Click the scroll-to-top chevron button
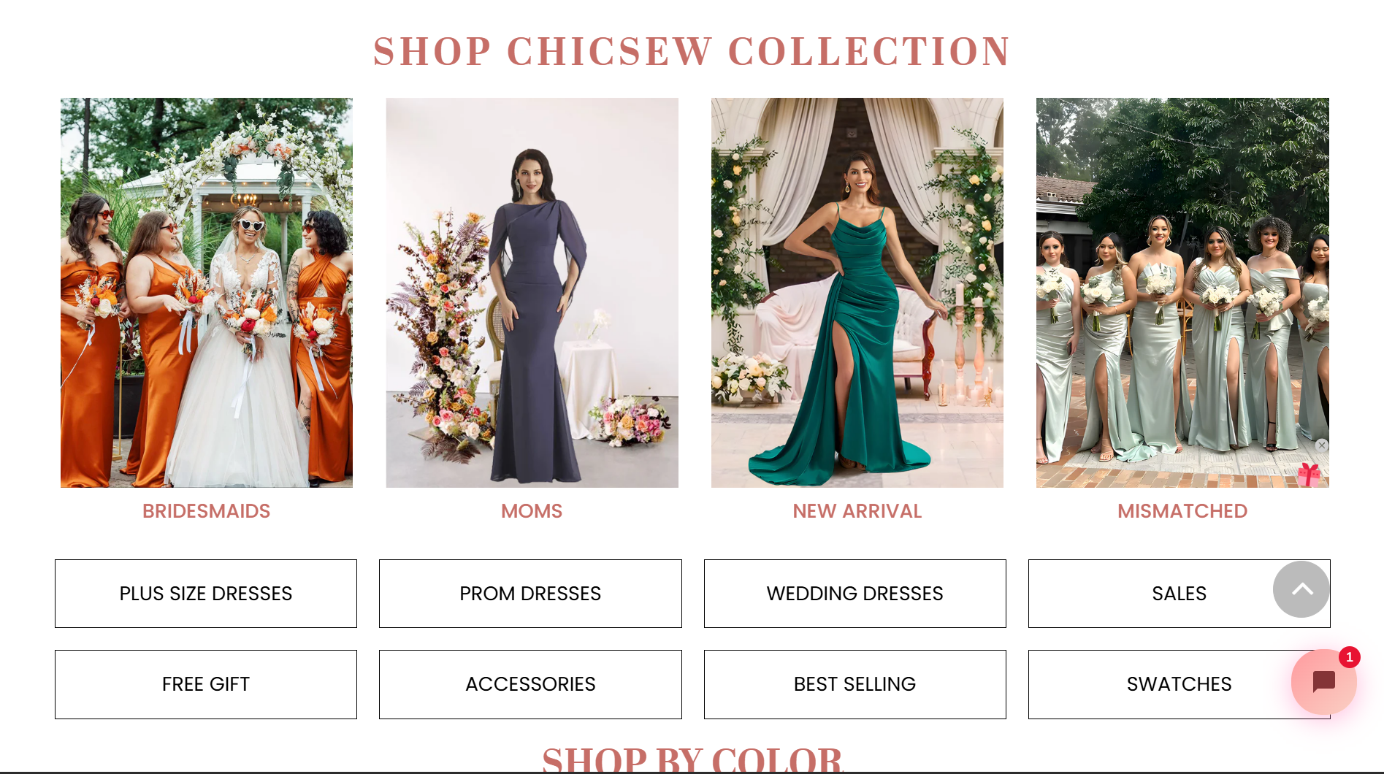 coord(1301,589)
